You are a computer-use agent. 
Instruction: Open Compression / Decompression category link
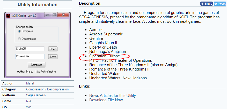[x=47, y=89]
